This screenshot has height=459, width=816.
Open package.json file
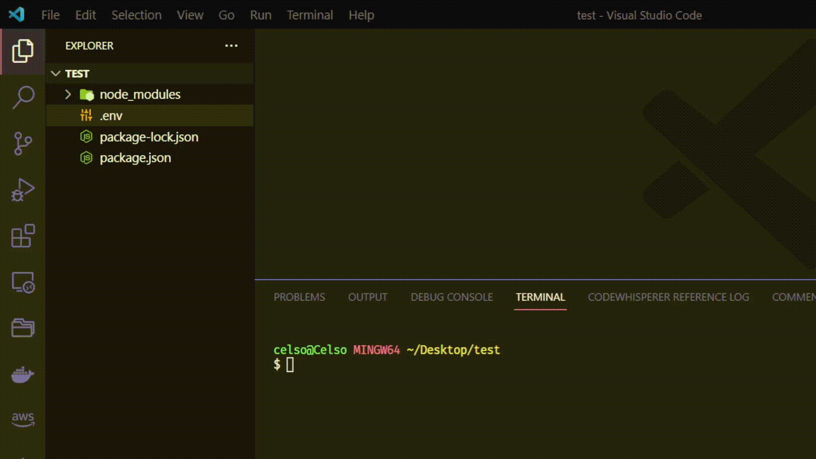pos(135,158)
